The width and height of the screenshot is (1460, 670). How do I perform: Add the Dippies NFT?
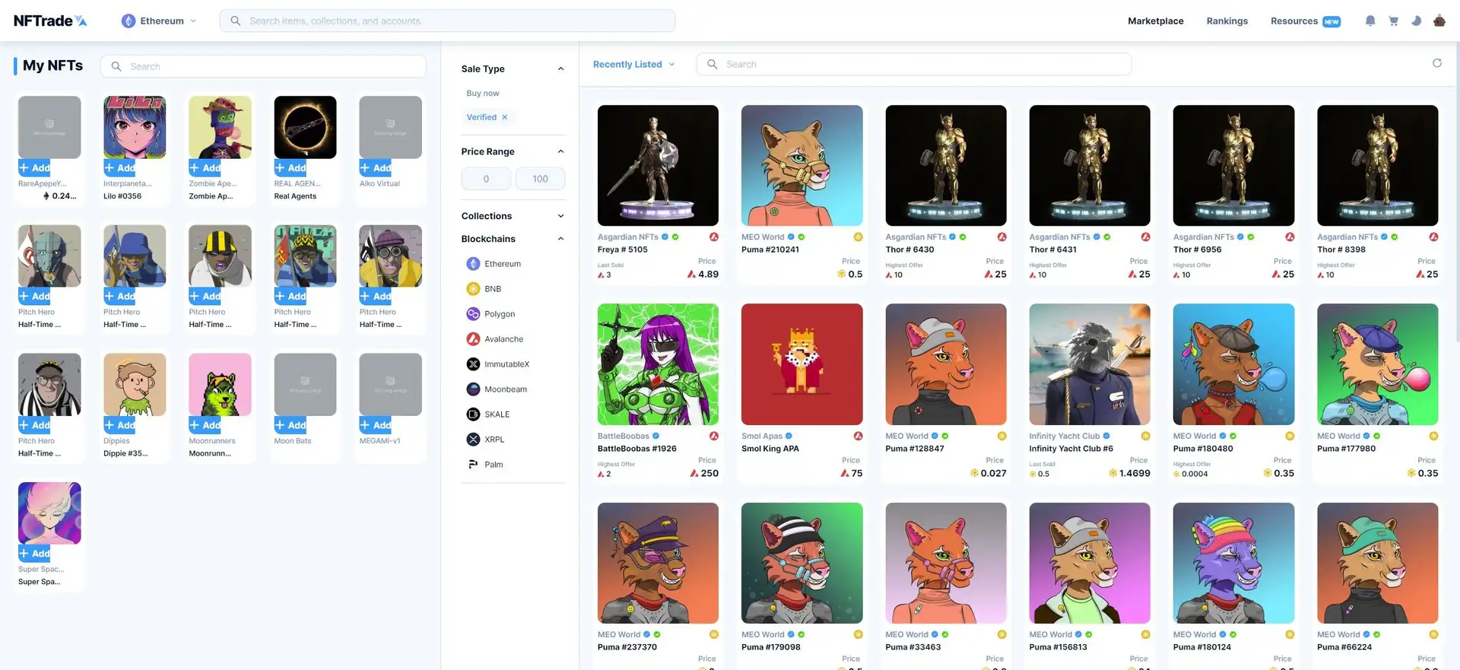[120, 425]
